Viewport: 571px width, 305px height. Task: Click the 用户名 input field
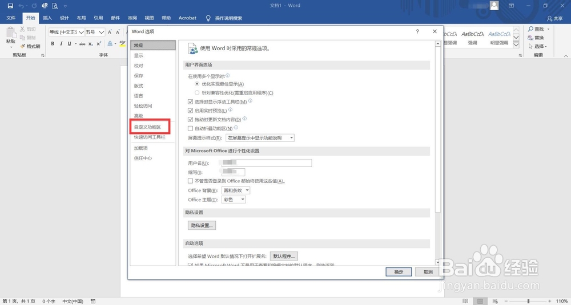click(266, 163)
